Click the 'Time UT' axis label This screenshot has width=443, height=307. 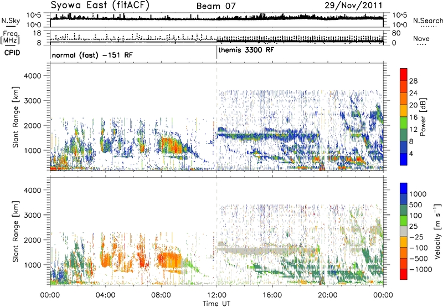217,303
